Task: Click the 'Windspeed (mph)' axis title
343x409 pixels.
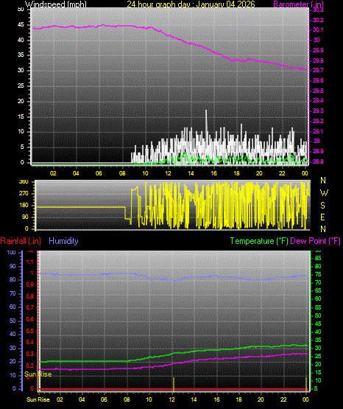Action: tap(55, 4)
